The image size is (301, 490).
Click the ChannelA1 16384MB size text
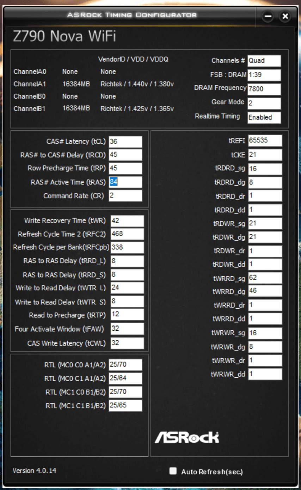click(76, 84)
